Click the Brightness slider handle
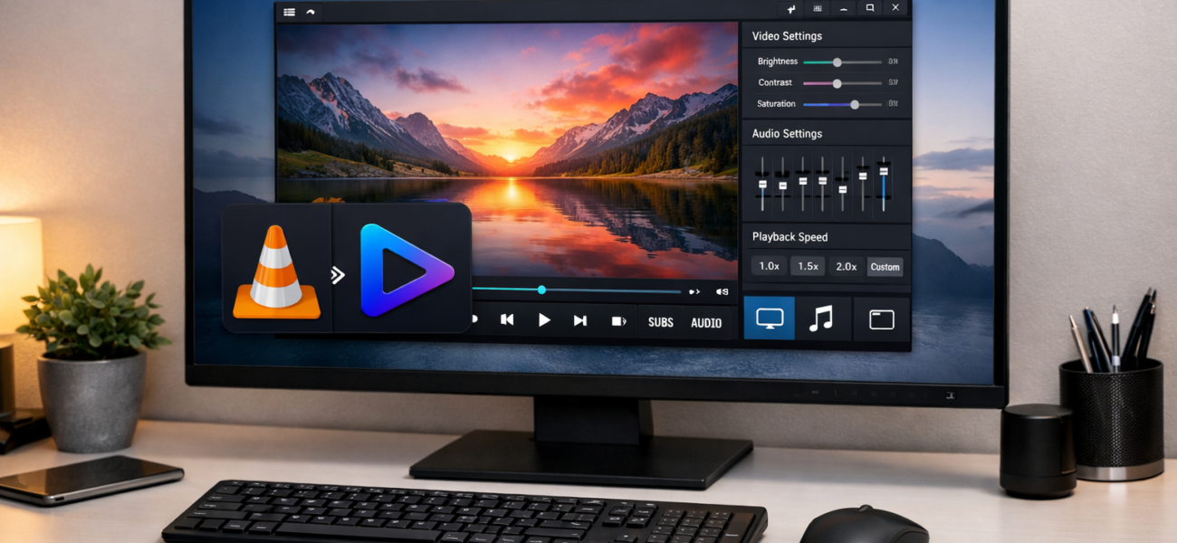The image size is (1177, 543). click(837, 62)
